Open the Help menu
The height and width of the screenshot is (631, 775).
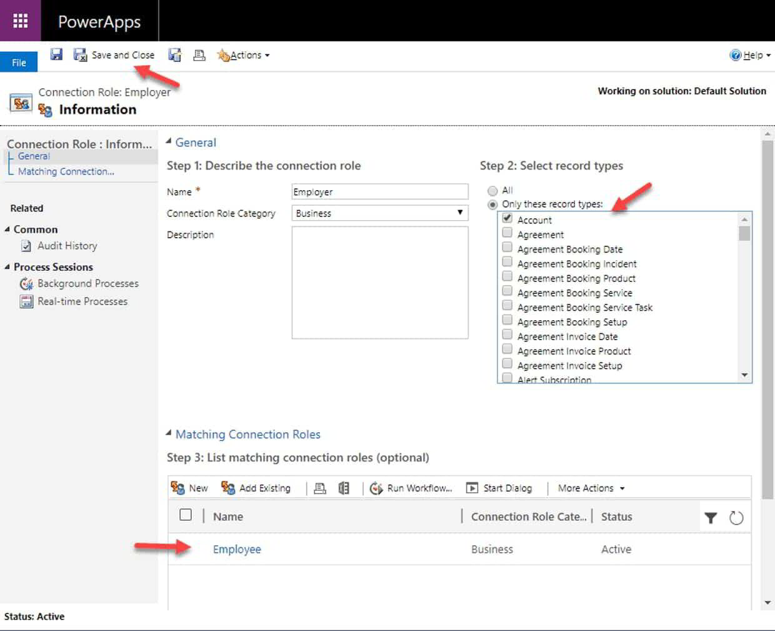[750, 55]
